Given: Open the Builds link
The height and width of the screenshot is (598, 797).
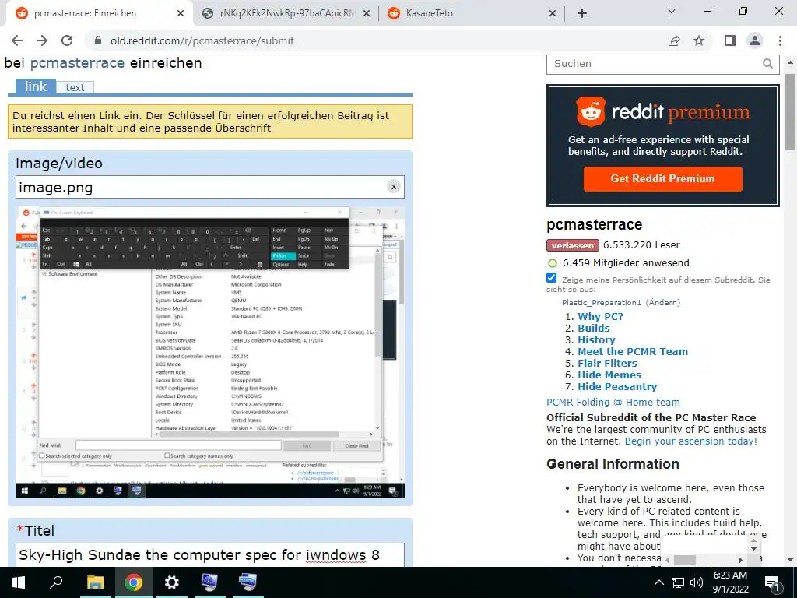Looking at the screenshot, I should click(x=594, y=328).
